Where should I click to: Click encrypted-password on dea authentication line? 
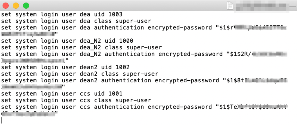180,28
